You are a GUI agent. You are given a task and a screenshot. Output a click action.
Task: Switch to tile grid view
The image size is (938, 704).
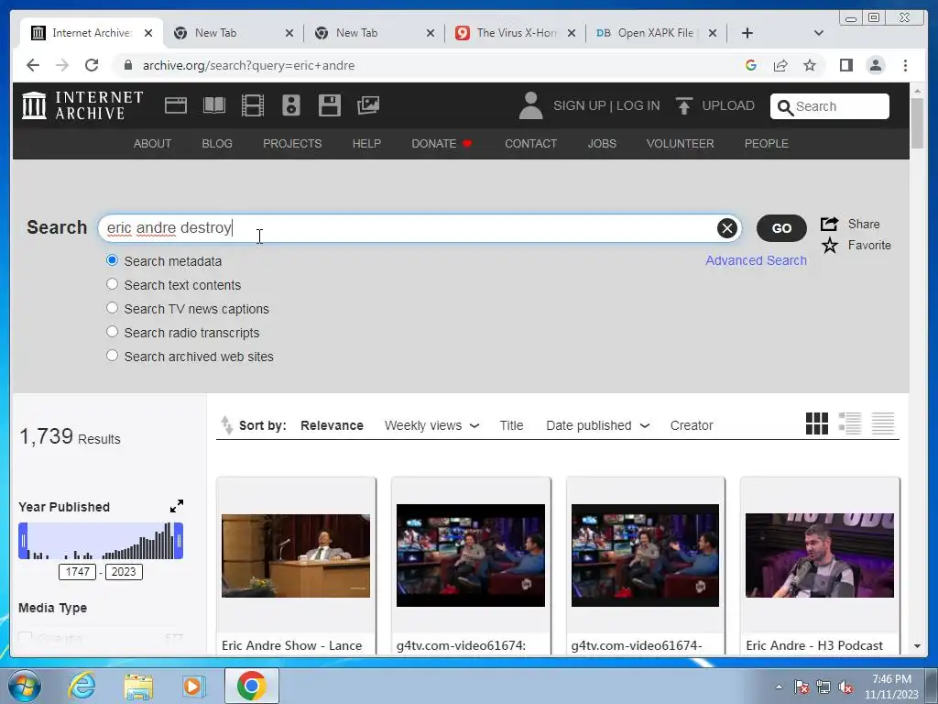click(x=816, y=423)
